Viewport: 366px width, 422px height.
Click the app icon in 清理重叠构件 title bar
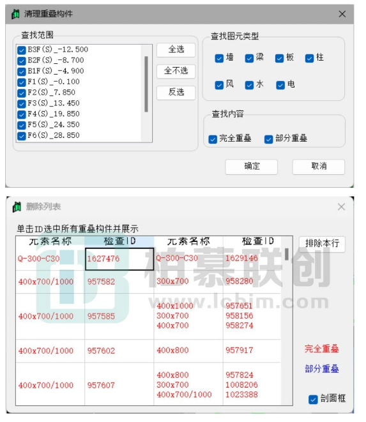[x=15, y=13]
